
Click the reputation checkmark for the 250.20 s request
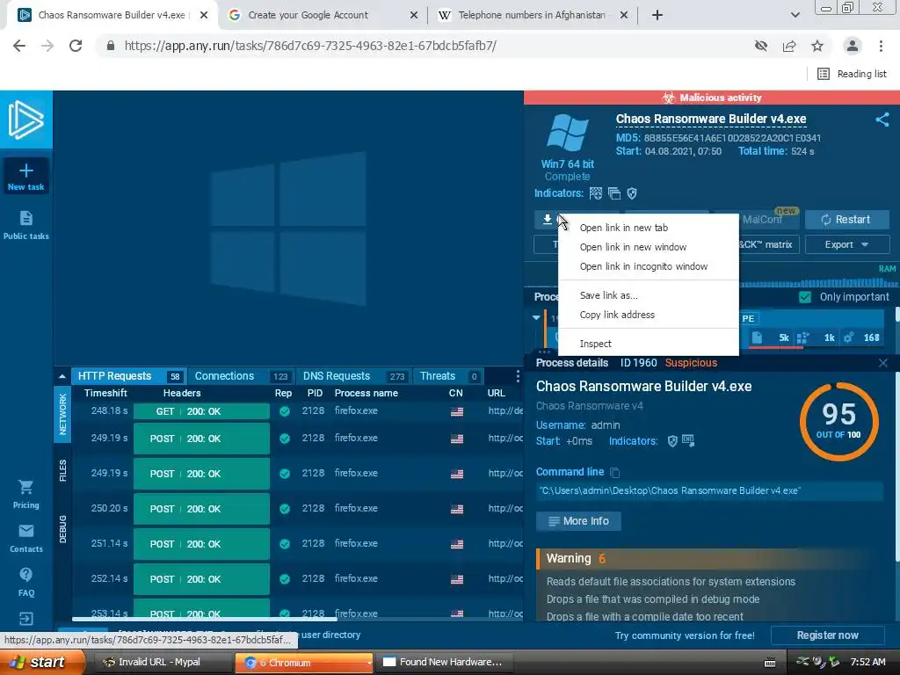[x=284, y=509]
